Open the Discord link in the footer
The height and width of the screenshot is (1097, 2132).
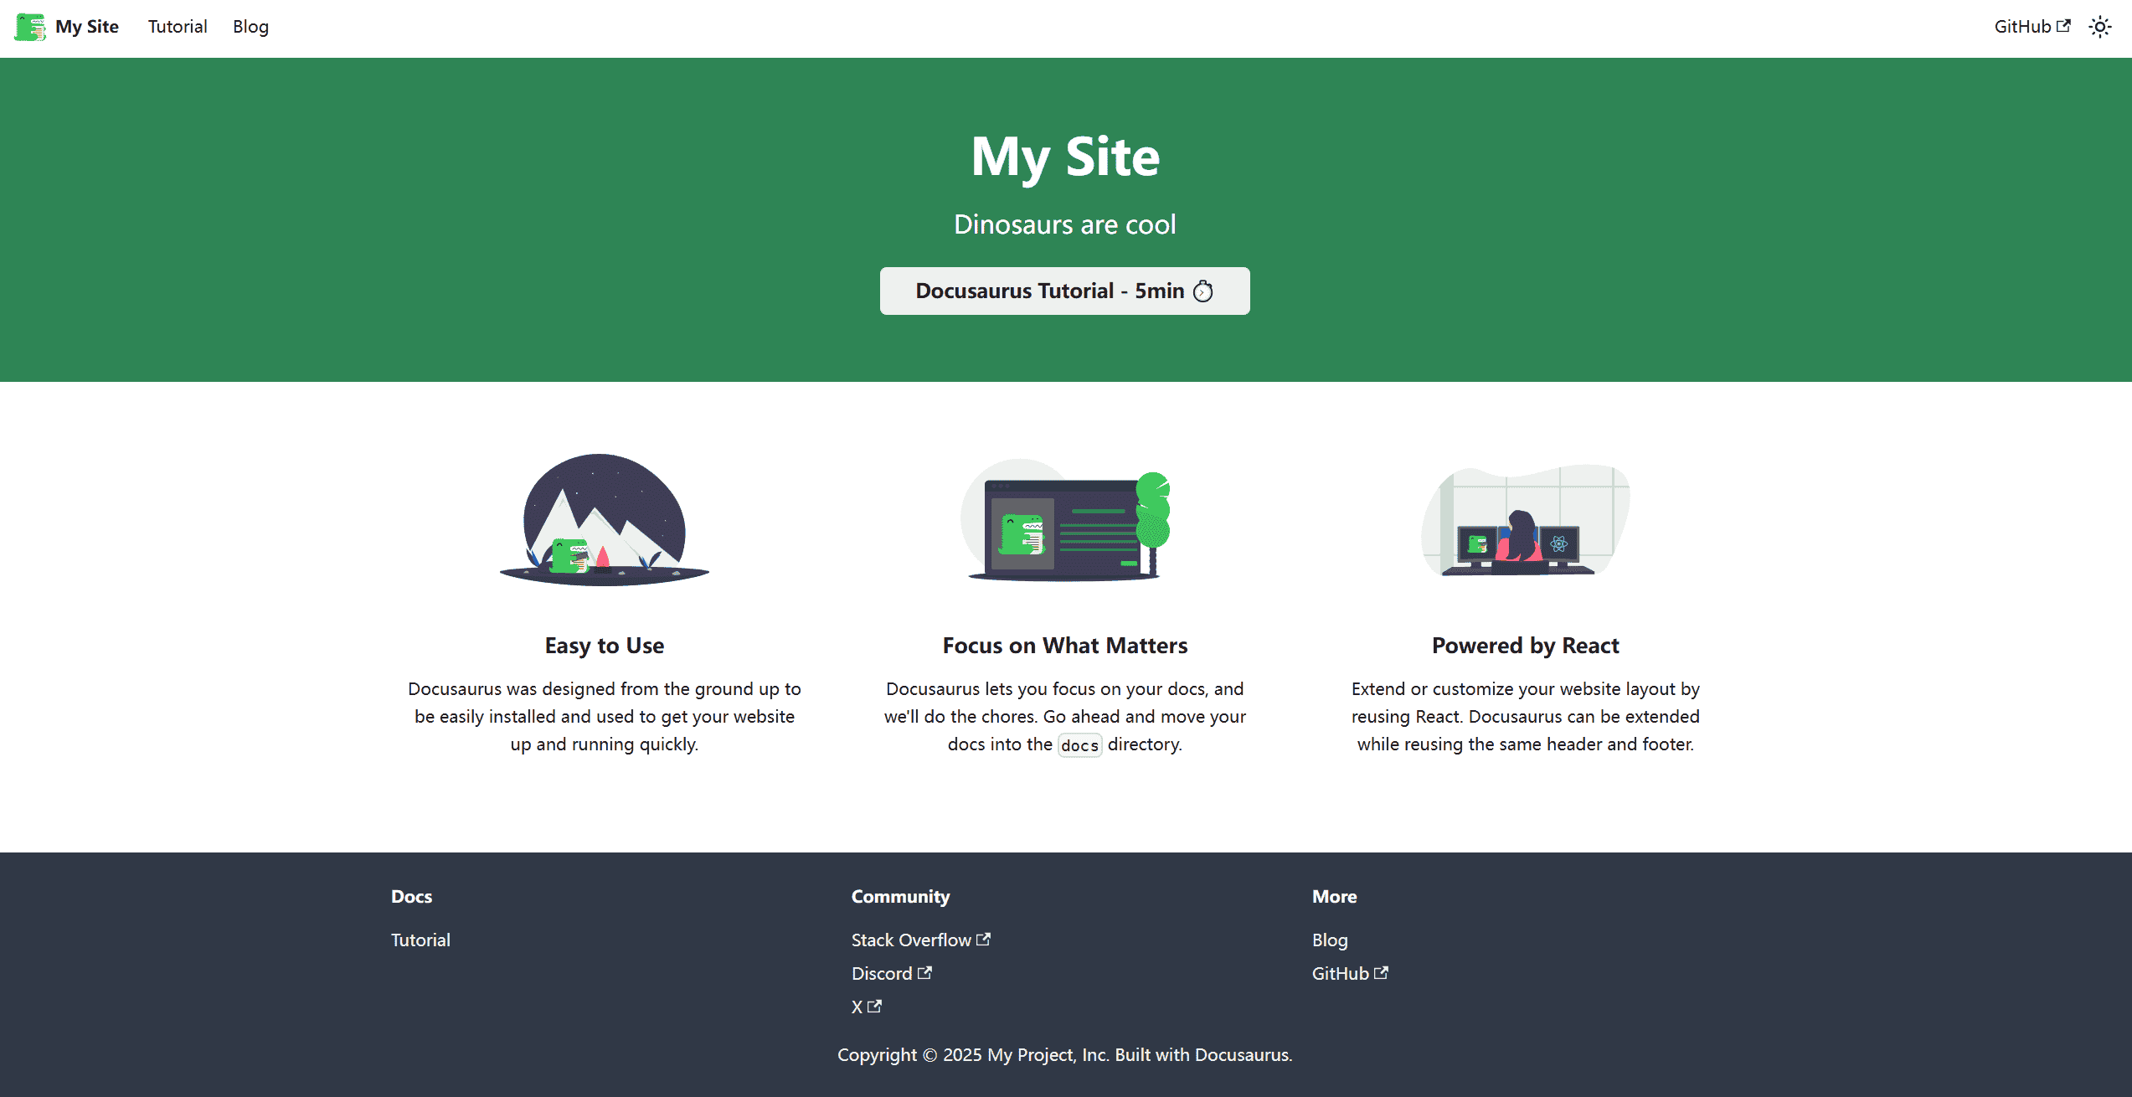[x=881, y=973]
